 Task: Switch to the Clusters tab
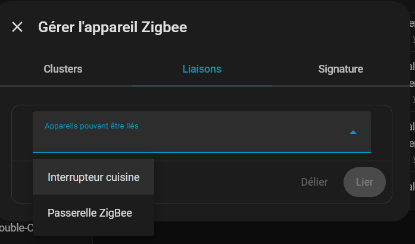point(63,69)
